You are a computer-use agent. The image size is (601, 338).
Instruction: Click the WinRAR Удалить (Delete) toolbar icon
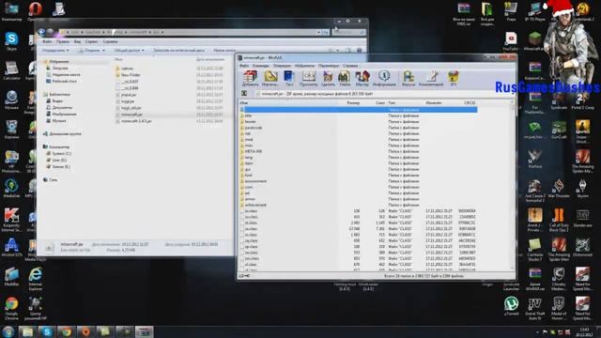[x=328, y=78]
